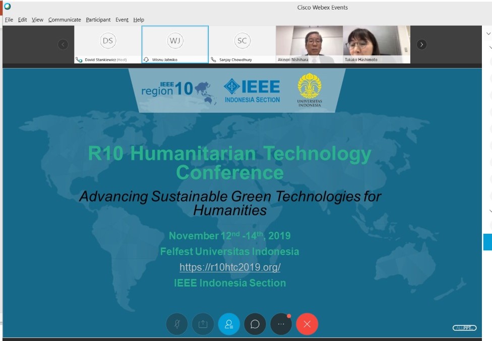Click the "November 12nd -14th, 2019" date
The height and width of the screenshot is (341, 492).
(230, 235)
